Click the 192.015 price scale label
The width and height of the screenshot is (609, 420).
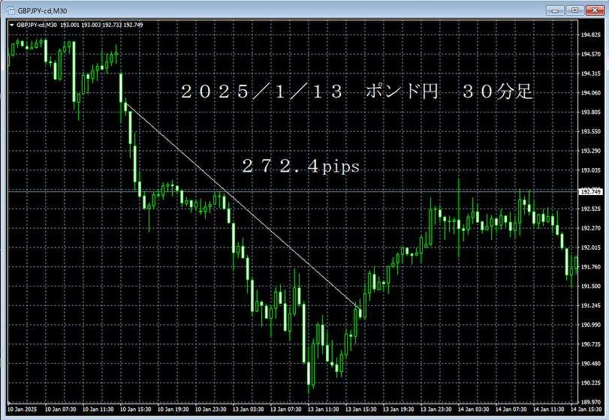pos(590,247)
